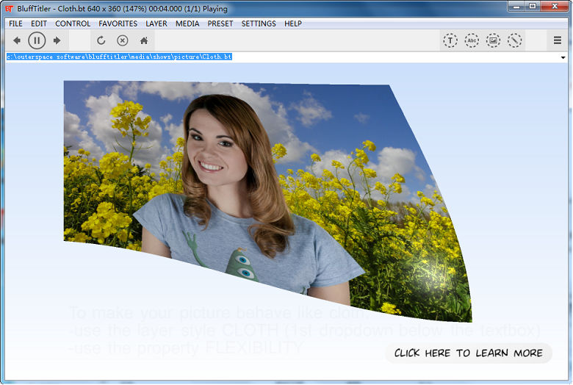This screenshot has width=573, height=385.
Task: Open the CONTROL menu
Action: point(73,24)
